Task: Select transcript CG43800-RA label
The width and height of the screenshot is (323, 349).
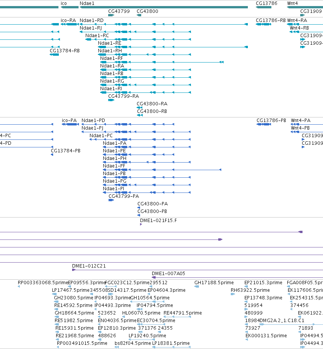Action: tap(152, 104)
